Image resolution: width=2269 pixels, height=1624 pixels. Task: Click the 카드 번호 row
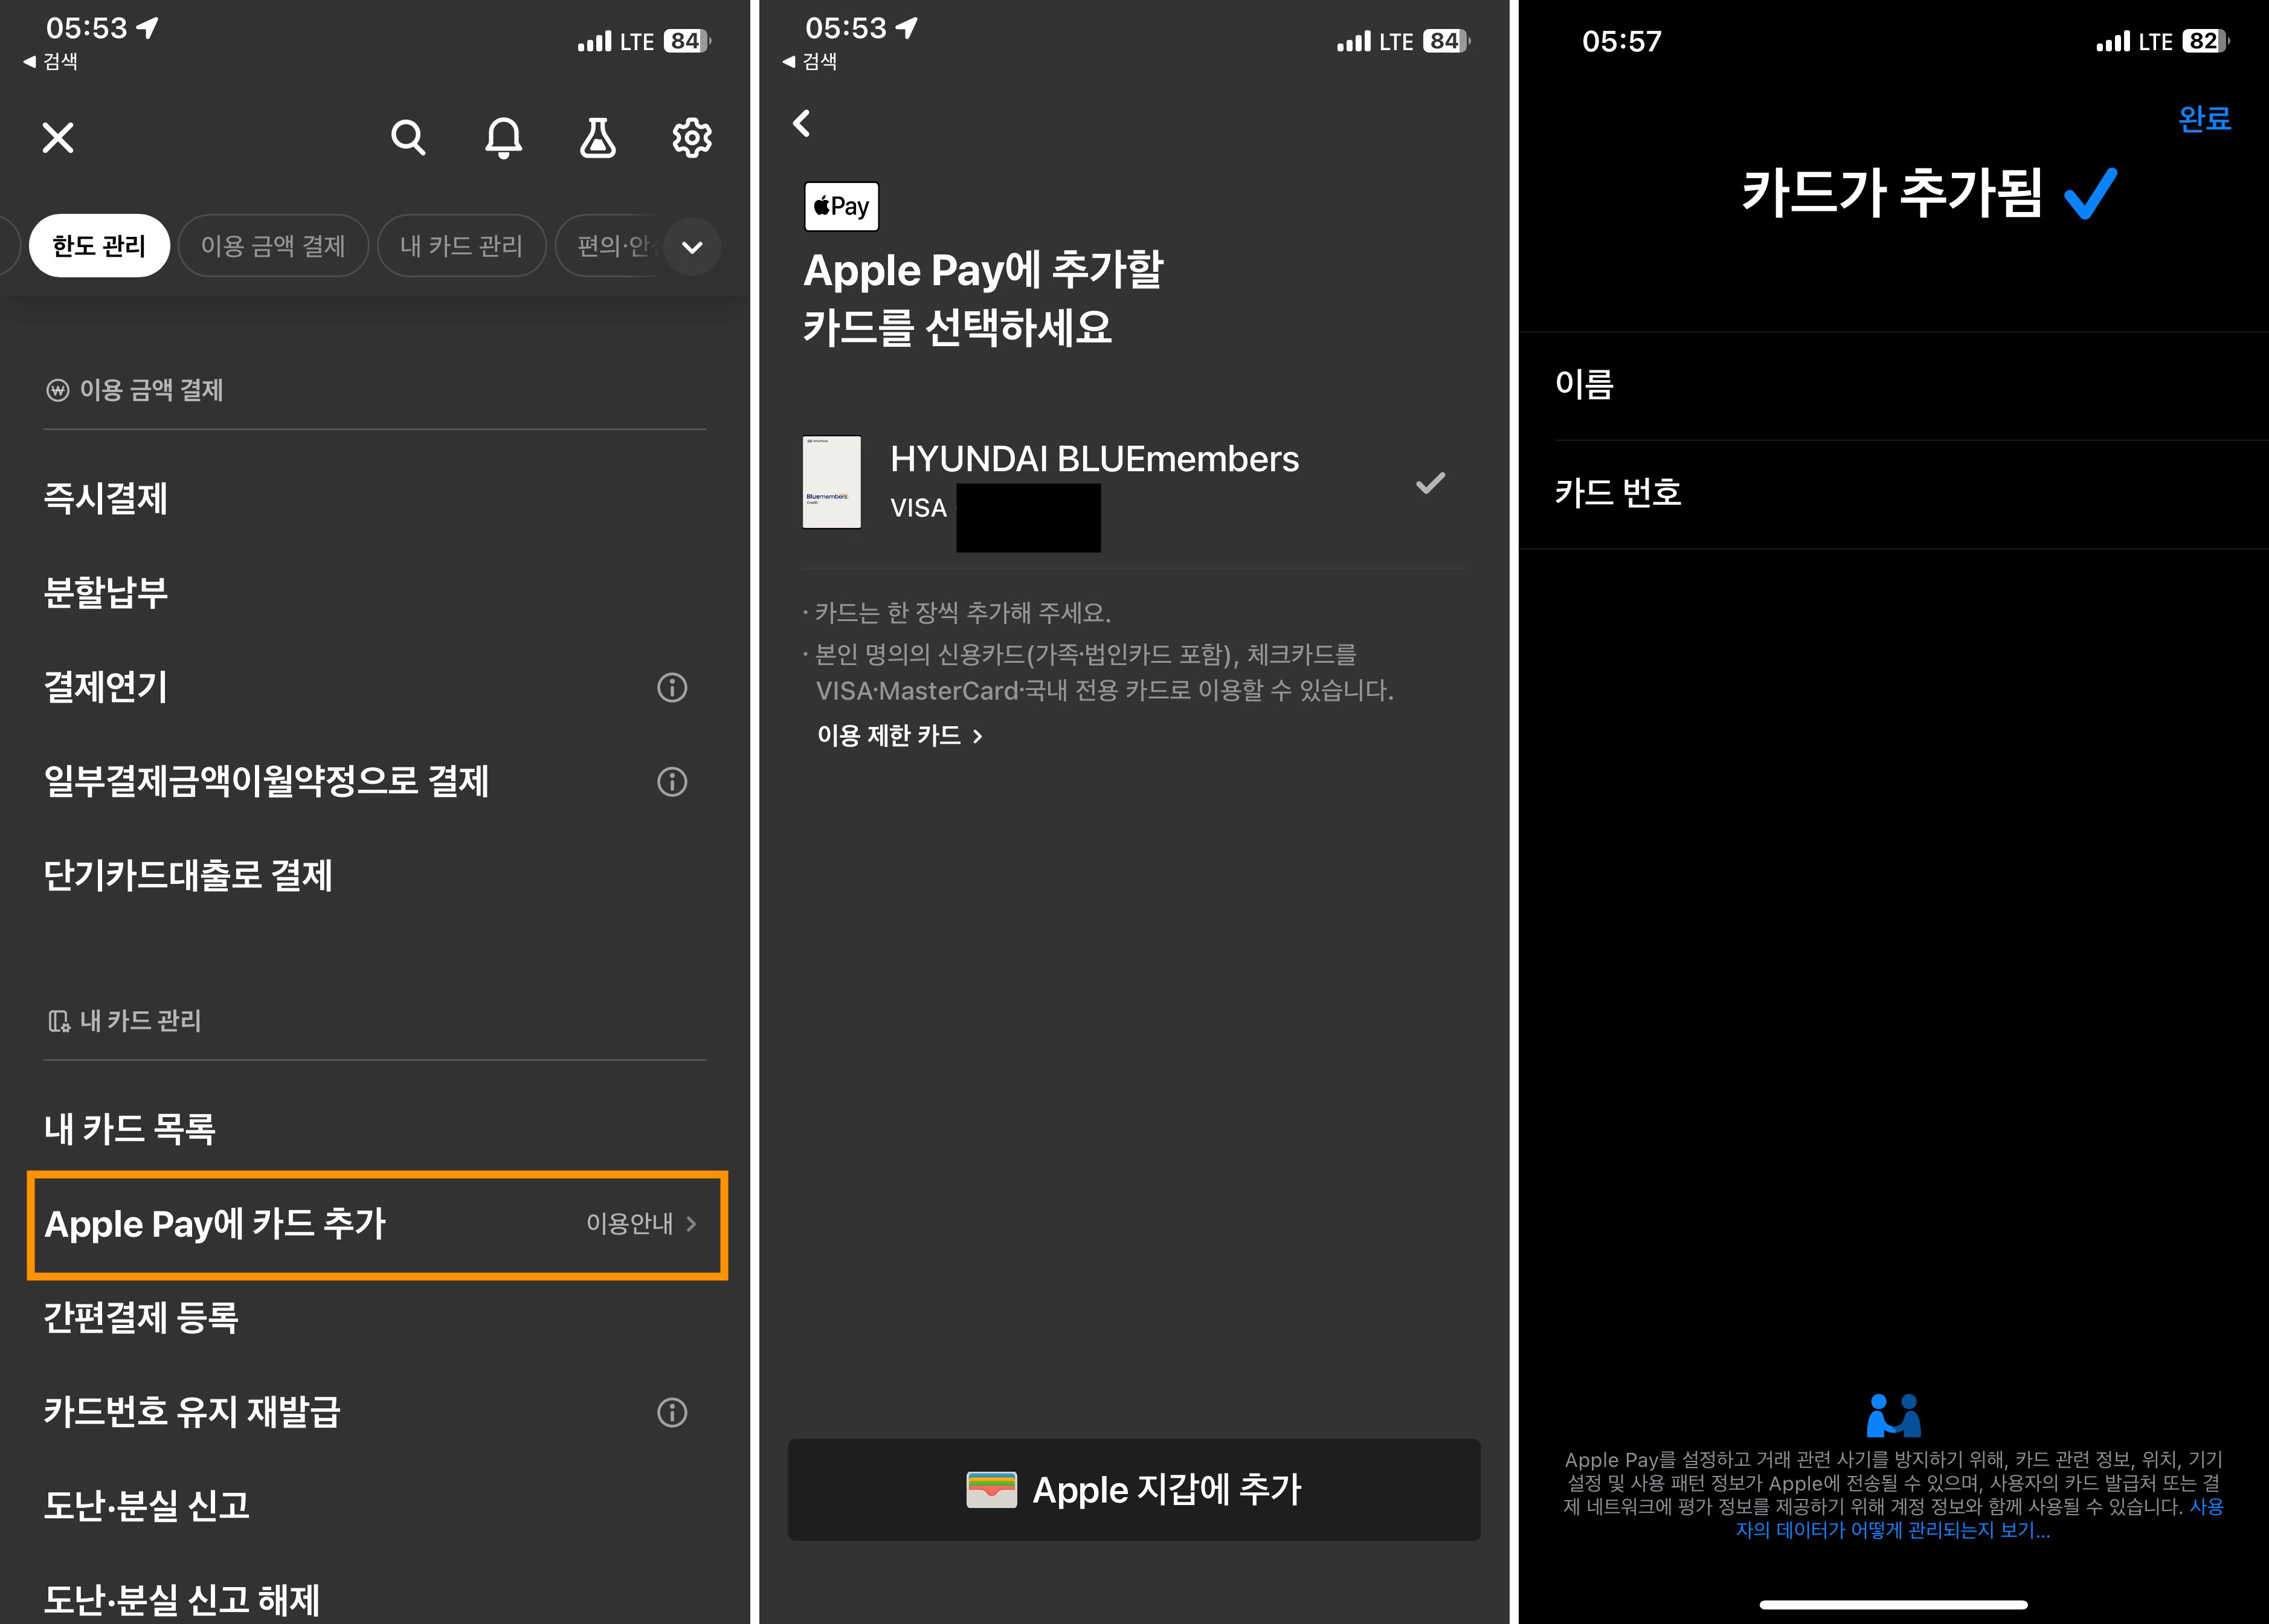(1893, 494)
